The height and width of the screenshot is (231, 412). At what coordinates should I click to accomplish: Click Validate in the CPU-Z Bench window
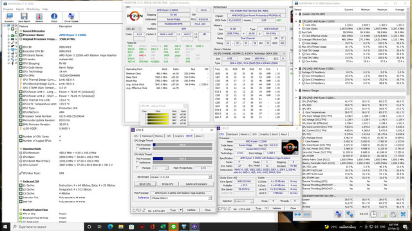coord(191,210)
